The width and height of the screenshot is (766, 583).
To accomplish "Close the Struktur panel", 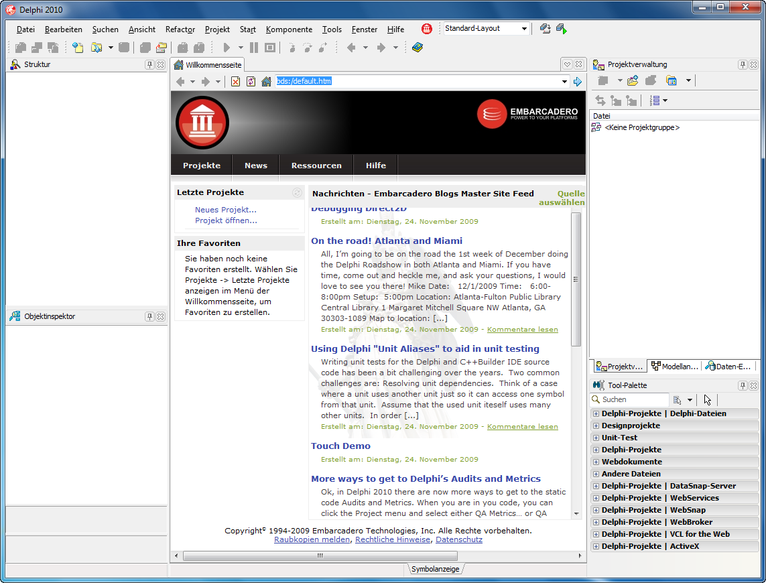I will 160,64.
